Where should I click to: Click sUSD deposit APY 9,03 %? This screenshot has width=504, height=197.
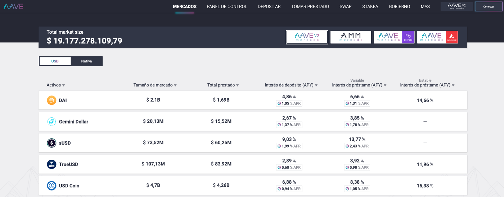tap(289, 139)
